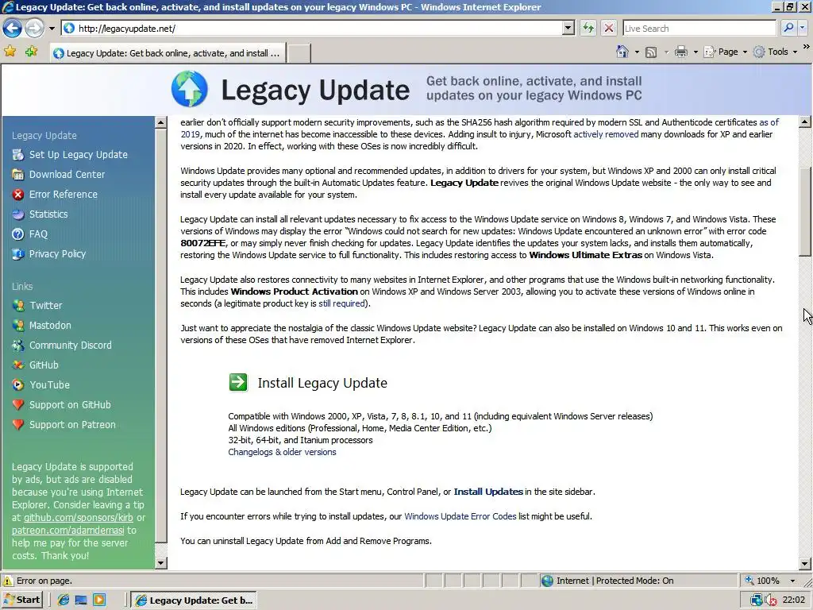Expand the Feeds dropdown arrow
813x610 pixels.
666,52
